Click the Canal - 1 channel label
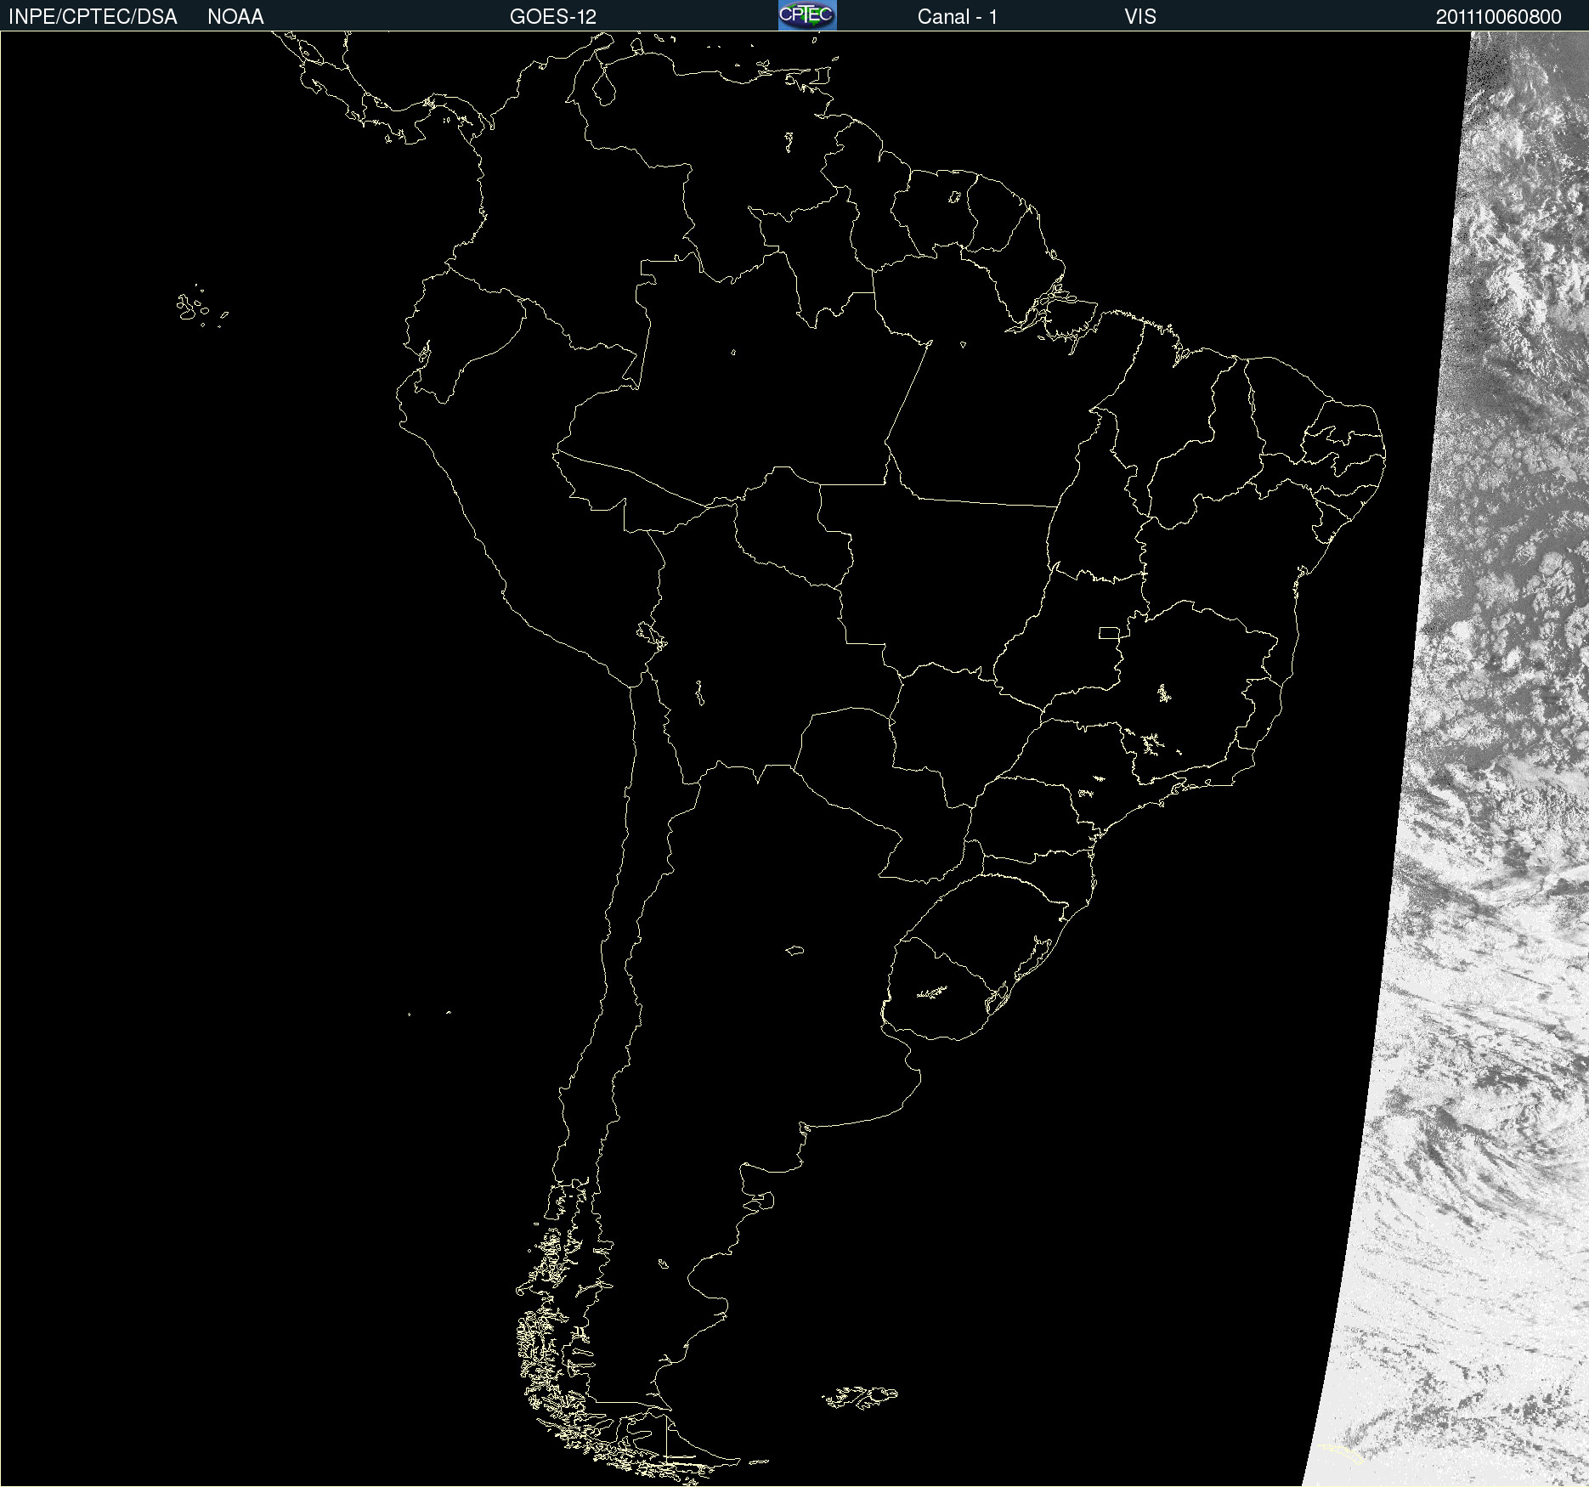Image resolution: width=1589 pixels, height=1487 pixels. point(958,17)
